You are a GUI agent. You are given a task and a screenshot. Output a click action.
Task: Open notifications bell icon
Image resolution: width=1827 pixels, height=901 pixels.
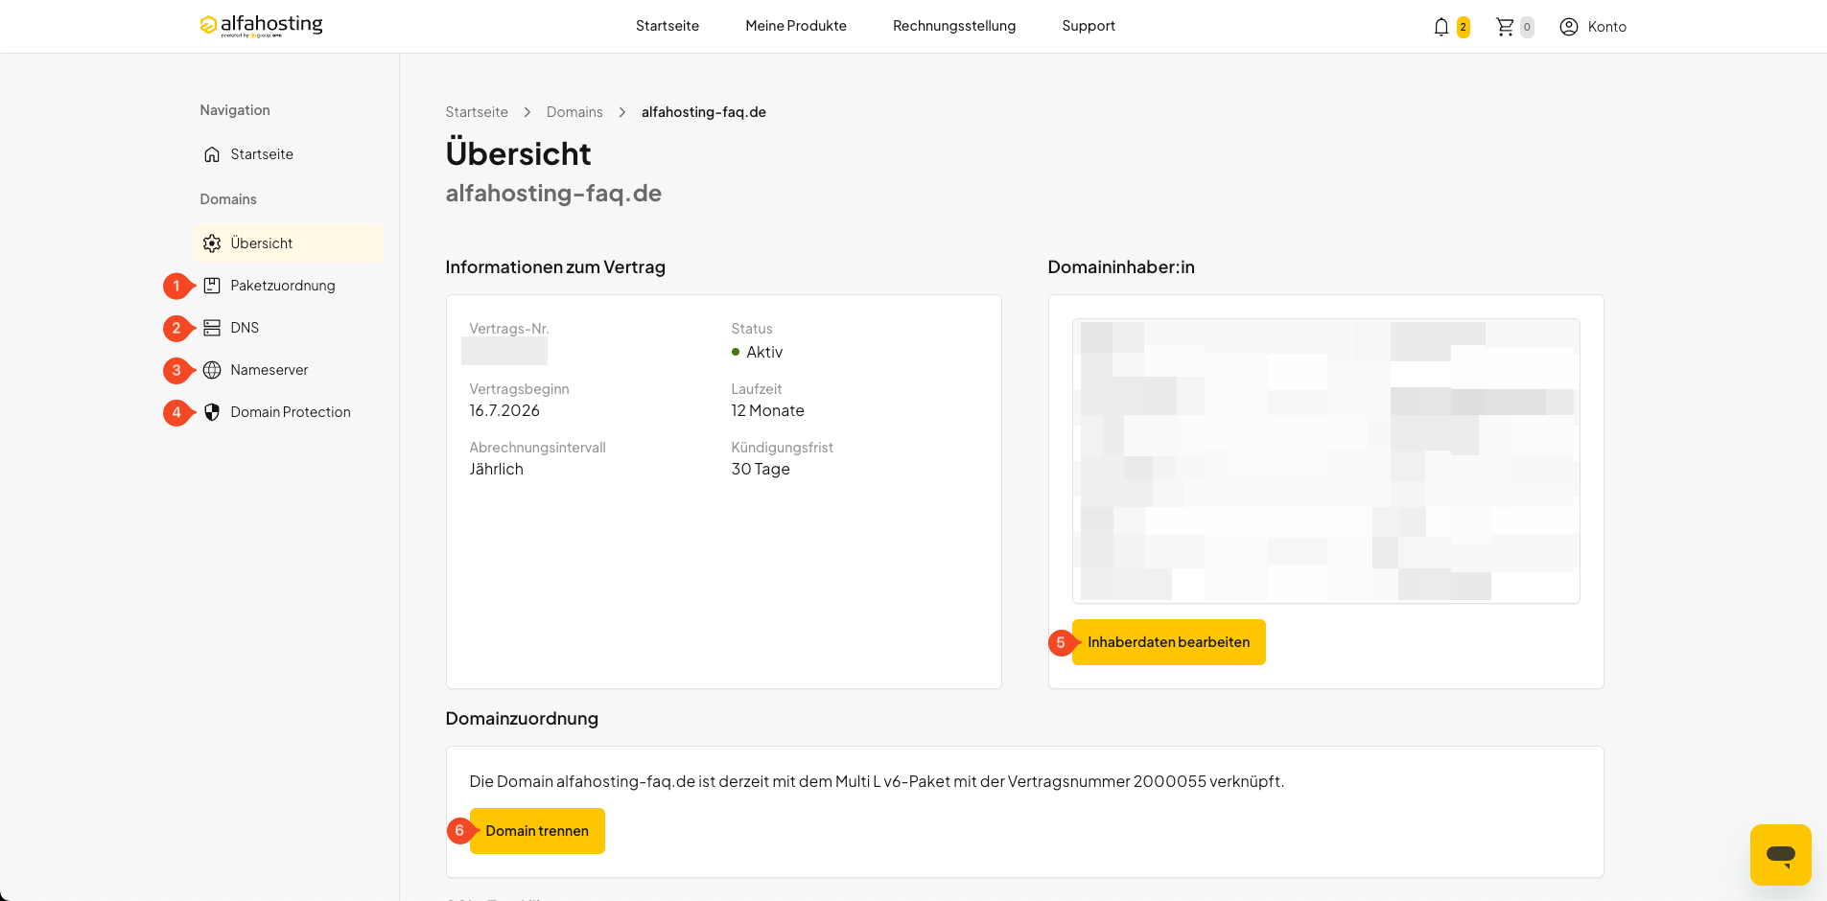pyautogui.click(x=1441, y=27)
